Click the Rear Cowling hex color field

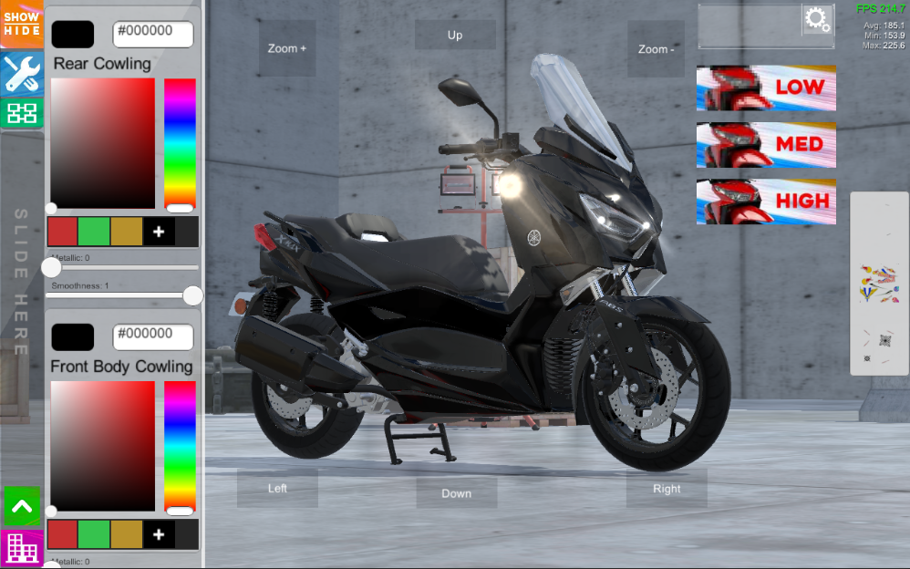153,35
